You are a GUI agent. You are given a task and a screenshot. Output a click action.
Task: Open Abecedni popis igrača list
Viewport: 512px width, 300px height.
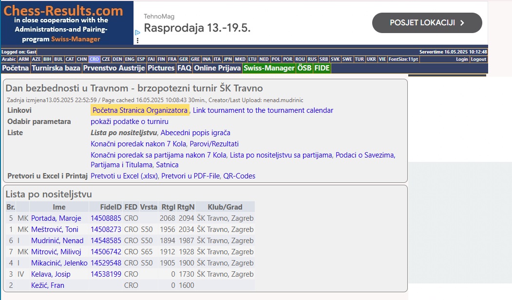[x=195, y=133]
